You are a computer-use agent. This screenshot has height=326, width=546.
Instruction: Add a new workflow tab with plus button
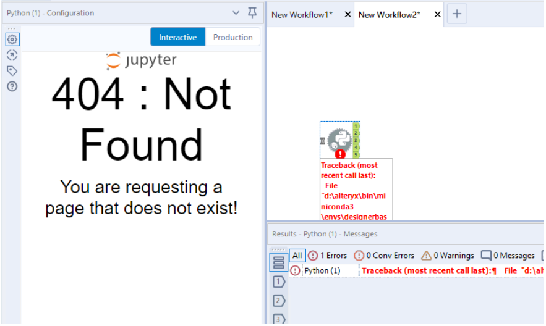tap(457, 14)
